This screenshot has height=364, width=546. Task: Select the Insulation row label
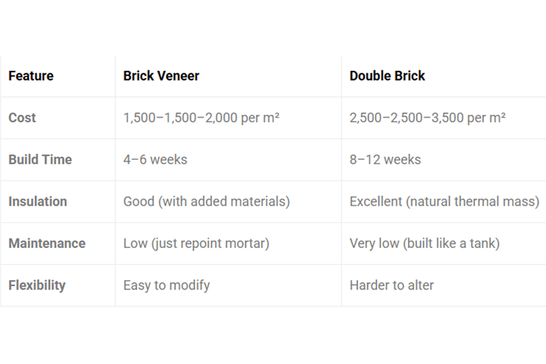coord(38,201)
